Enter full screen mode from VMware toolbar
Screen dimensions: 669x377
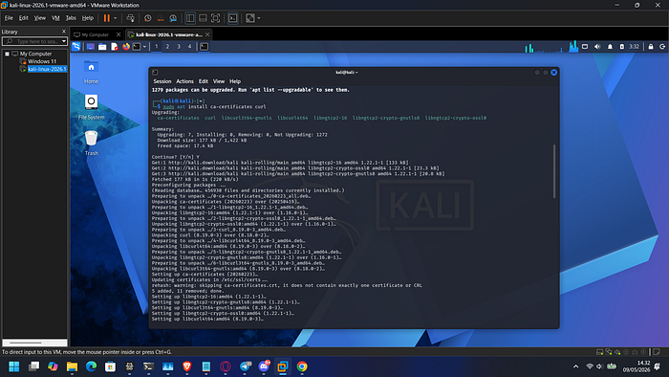coord(215,18)
